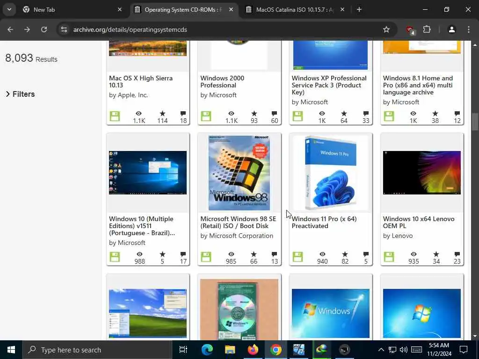Open Windows 11 Pro (x 64) Preactivated item
The image size is (479, 359).
[324, 222]
